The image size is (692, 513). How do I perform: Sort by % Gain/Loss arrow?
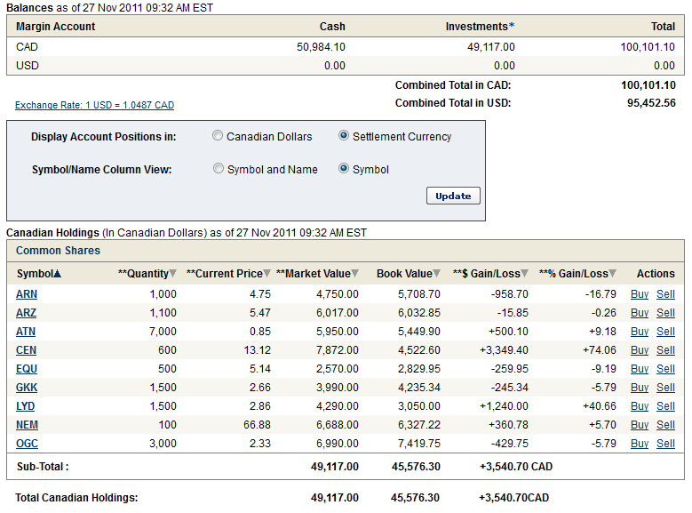point(613,274)
